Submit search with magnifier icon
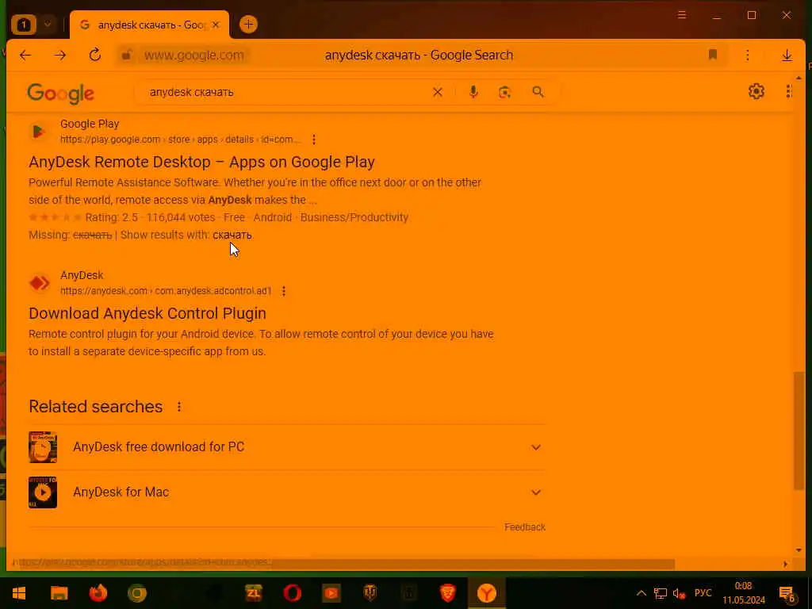Image resolution: width=812 pixels, height=609 pixels. pyautogui.click(x=538, y=92)
